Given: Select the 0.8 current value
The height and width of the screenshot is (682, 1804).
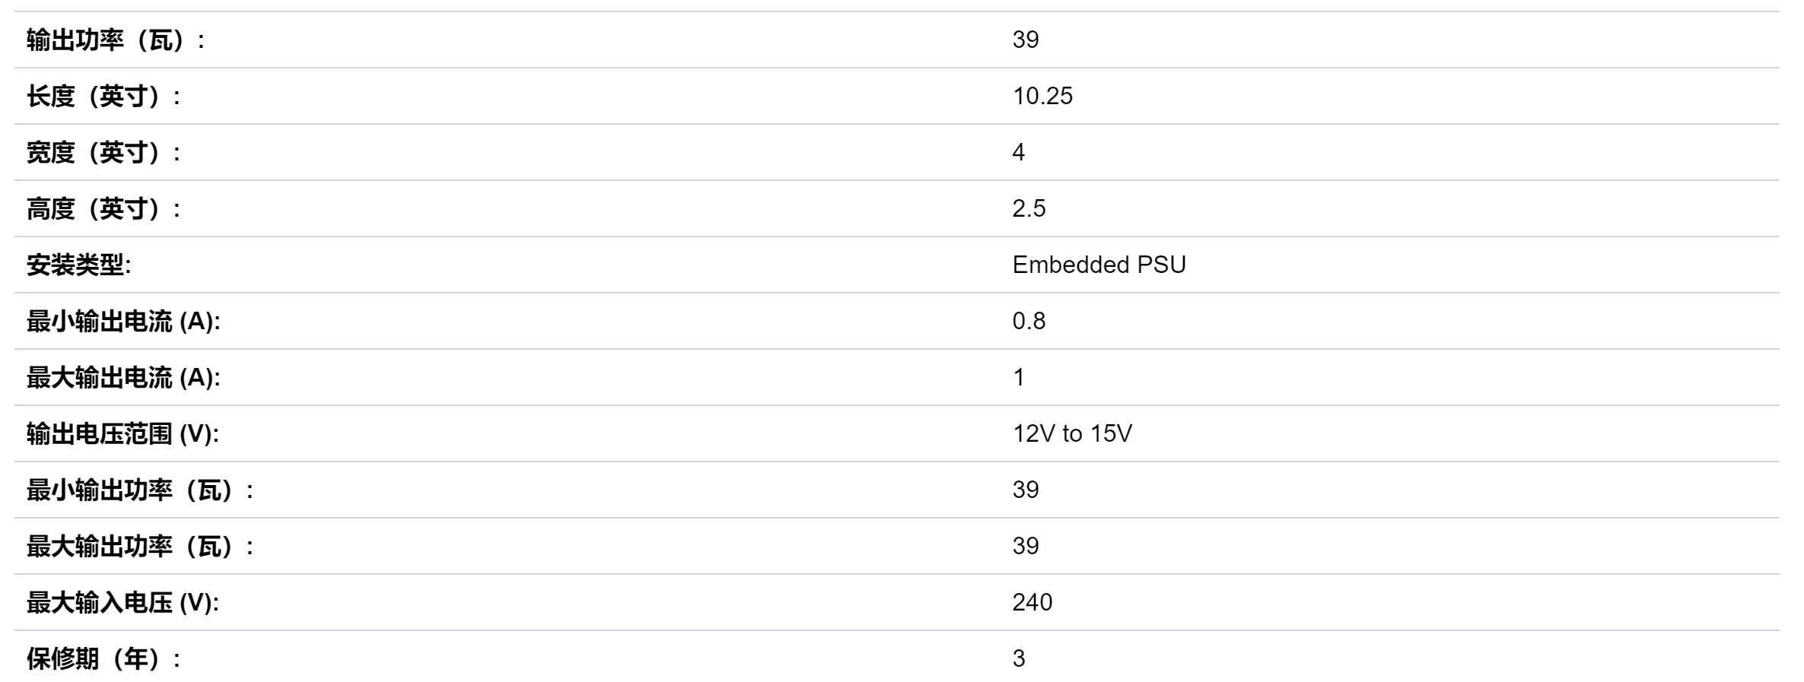Looking at the screenshot, I should (x=1029, y=321).
